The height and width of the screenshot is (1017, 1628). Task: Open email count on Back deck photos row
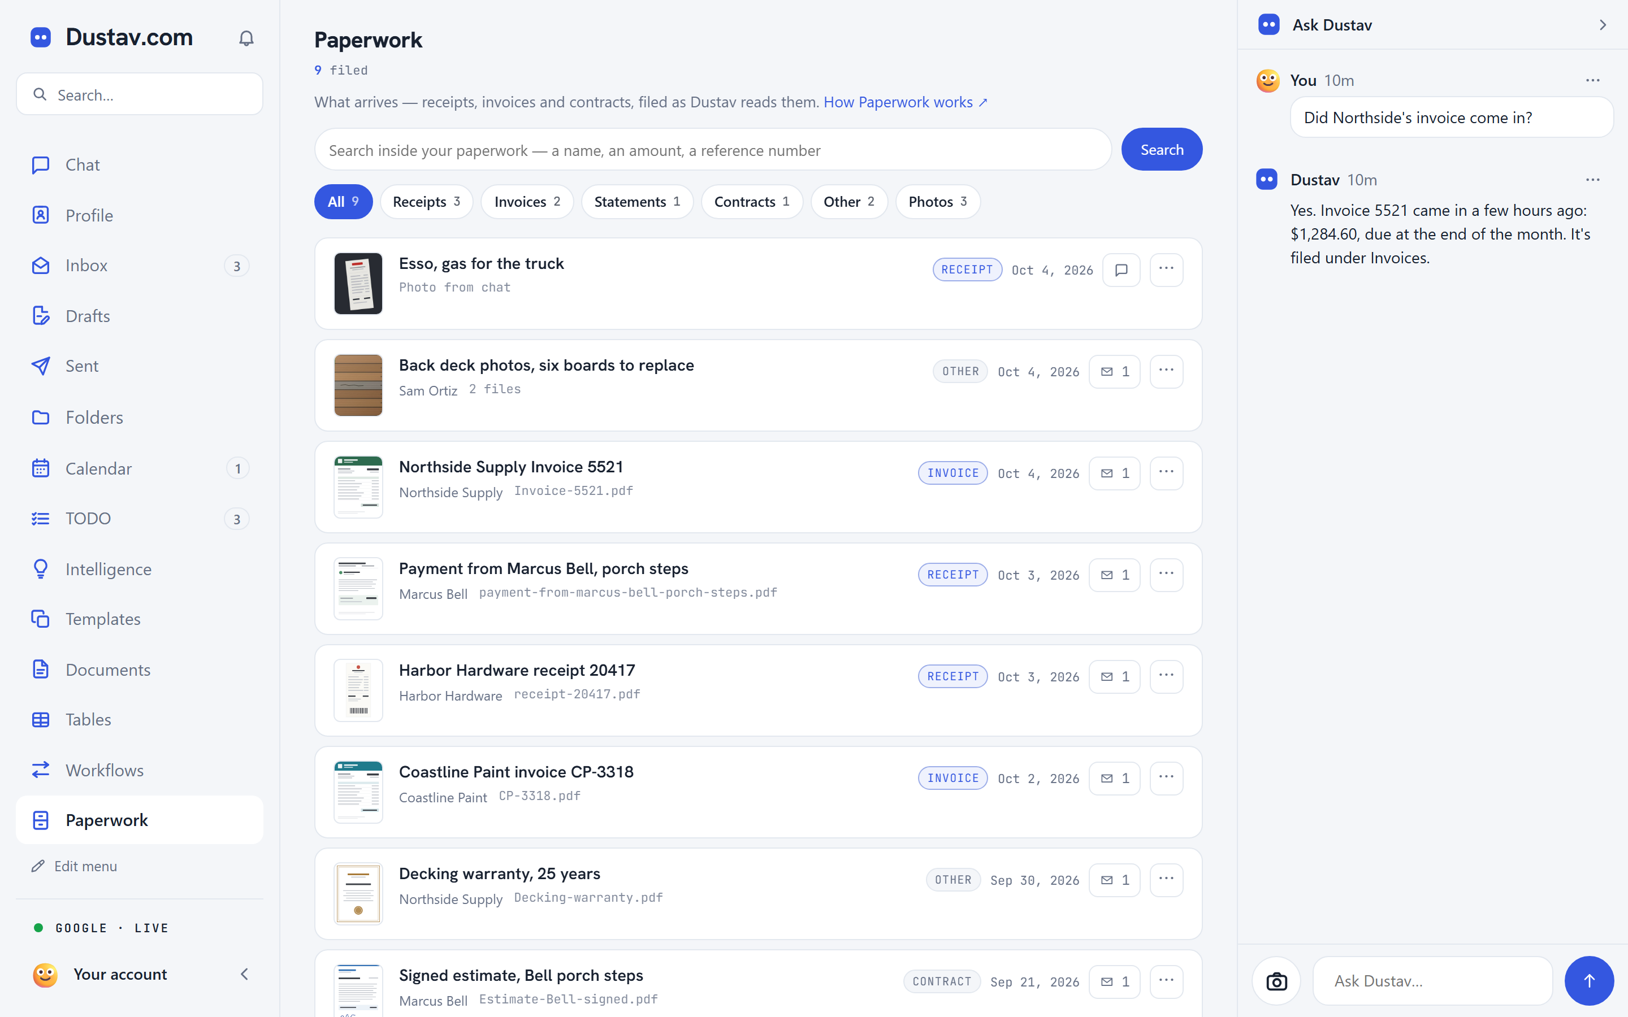point(1115,371)
